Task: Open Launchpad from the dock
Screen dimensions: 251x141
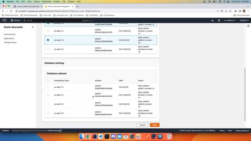Action: coord(138,136)
